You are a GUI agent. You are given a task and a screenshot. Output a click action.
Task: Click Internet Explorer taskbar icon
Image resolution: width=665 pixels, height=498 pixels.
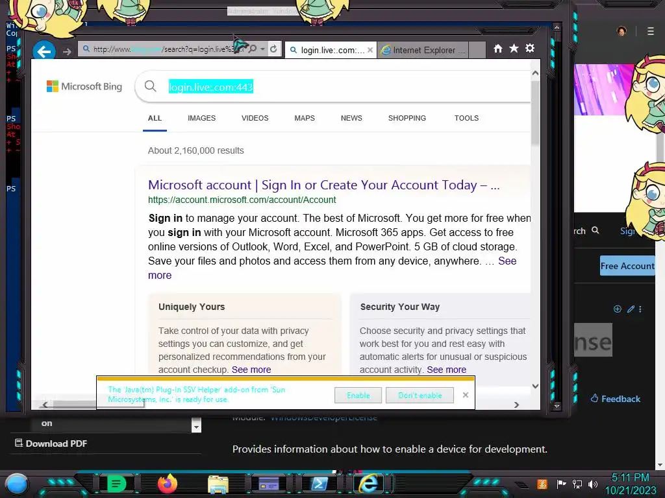pyautogui.click(x=369, y=483)
